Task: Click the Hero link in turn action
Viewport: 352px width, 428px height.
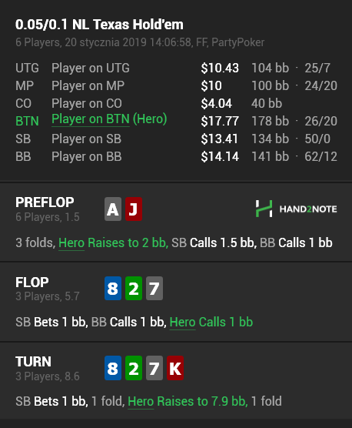Action: (x=141, y=401)
